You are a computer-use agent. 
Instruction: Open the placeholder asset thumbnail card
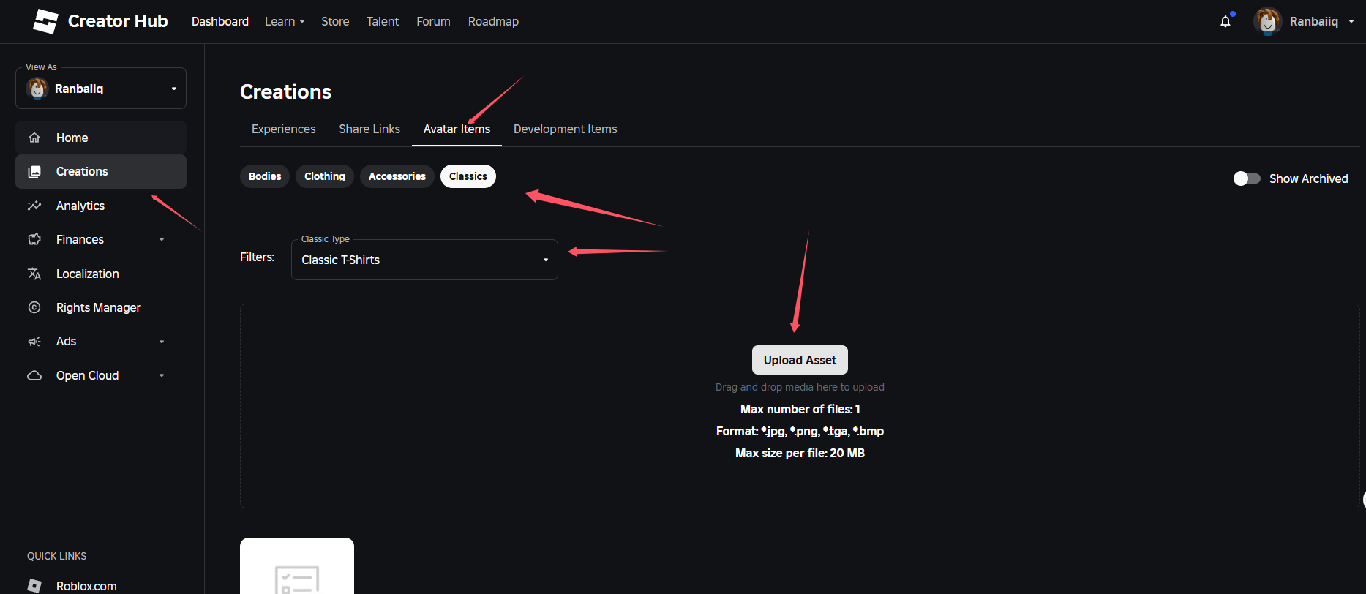(297, 567)
